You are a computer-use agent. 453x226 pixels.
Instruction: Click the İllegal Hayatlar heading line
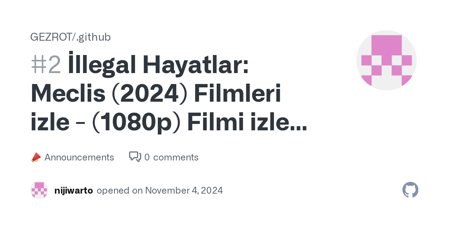(x=158, y=65)
